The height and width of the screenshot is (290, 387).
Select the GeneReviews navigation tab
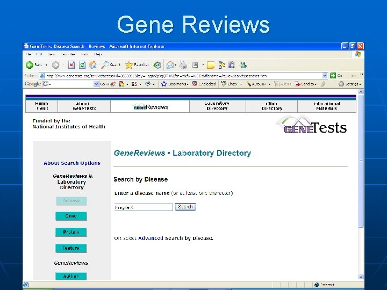click(150, 106)
